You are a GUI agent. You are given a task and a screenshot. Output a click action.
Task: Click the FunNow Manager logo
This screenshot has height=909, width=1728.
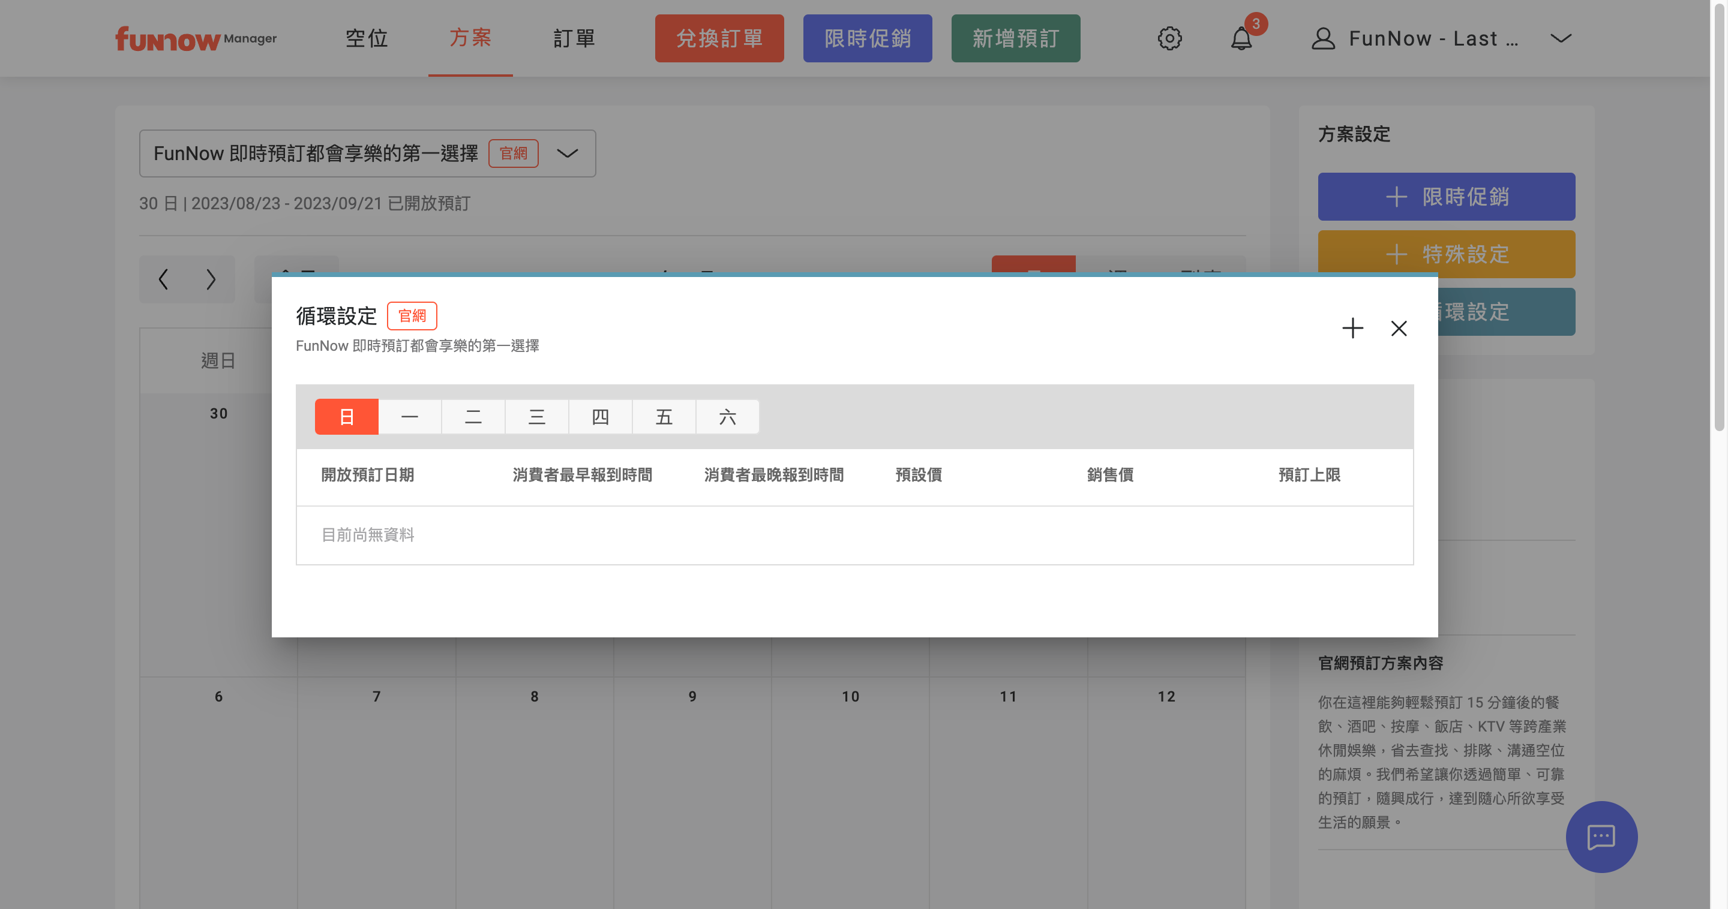[195, 39]
